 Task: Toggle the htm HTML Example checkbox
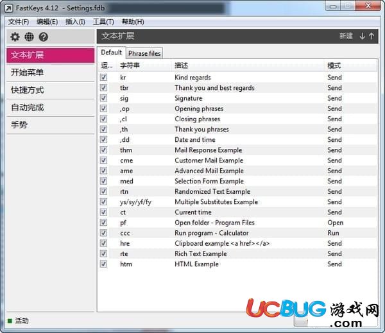pyautogui.click(x=103, y=264)
